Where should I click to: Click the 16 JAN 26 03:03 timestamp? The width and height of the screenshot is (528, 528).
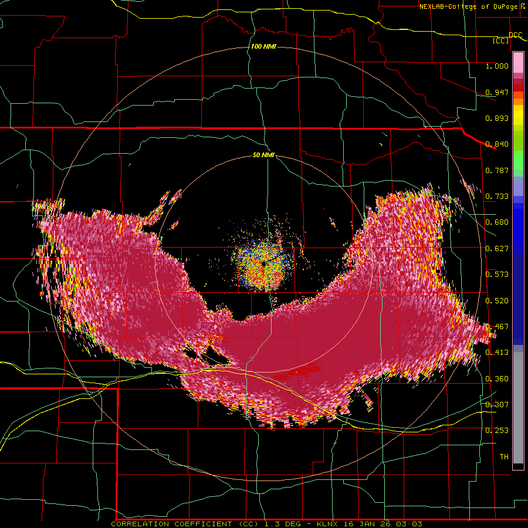(383, 524)
